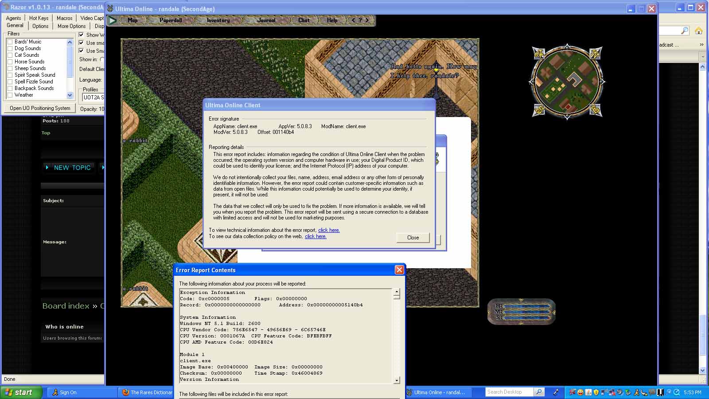
Task: Toggle the Spell Fizzle Sound filter
Action: click(x=10, y=82)
